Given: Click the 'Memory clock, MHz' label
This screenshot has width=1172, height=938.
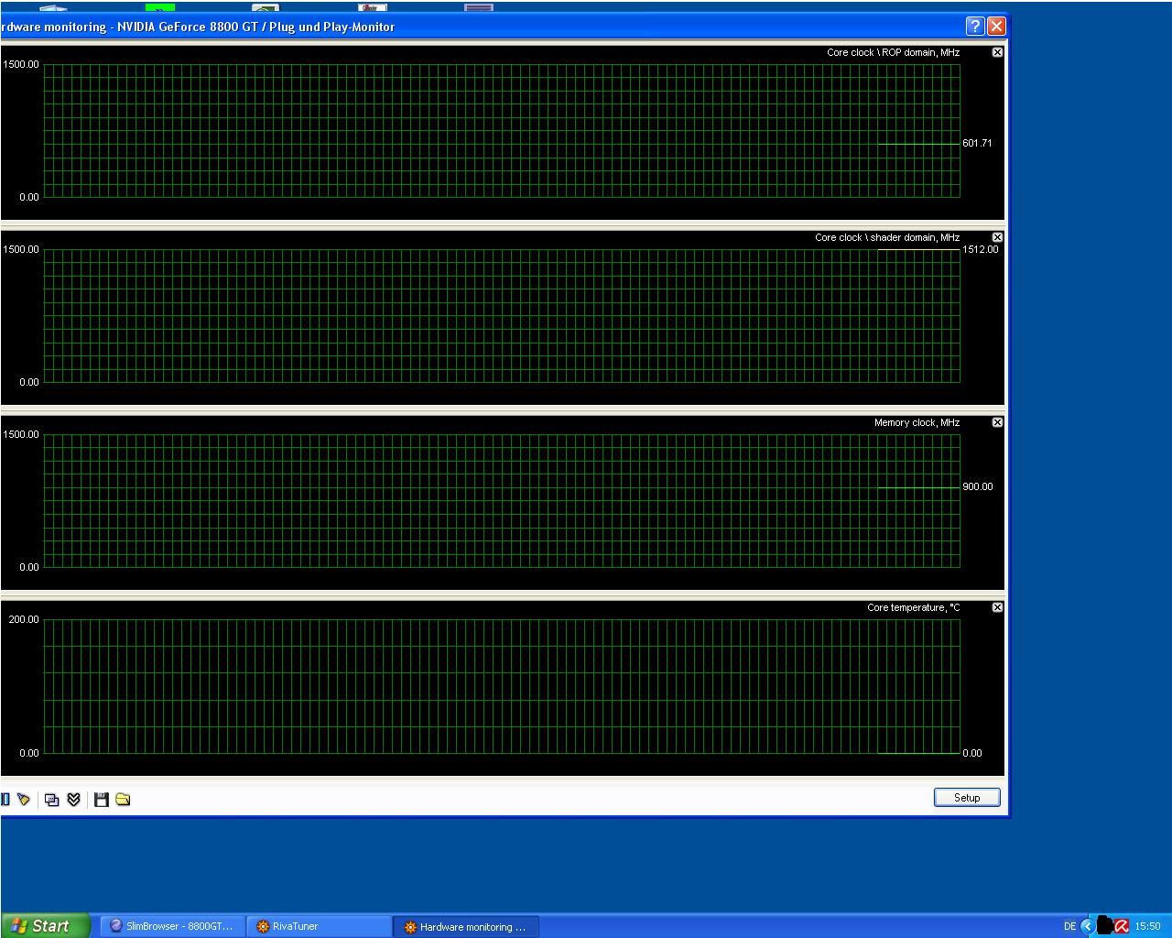Looking at the screenshot, I should [917, 422].
